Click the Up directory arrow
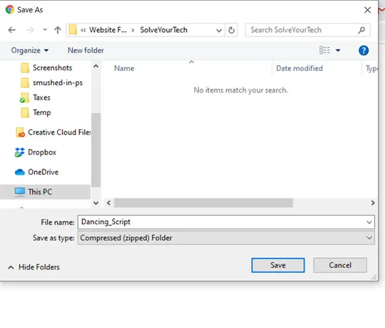The width and height of the screenshot is (385, 328). coord(57,30)
